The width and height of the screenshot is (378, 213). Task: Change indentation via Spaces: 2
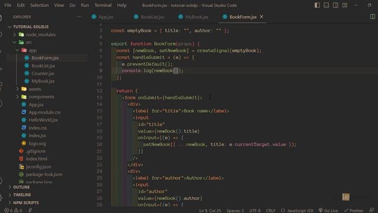[x=235, y=211]
